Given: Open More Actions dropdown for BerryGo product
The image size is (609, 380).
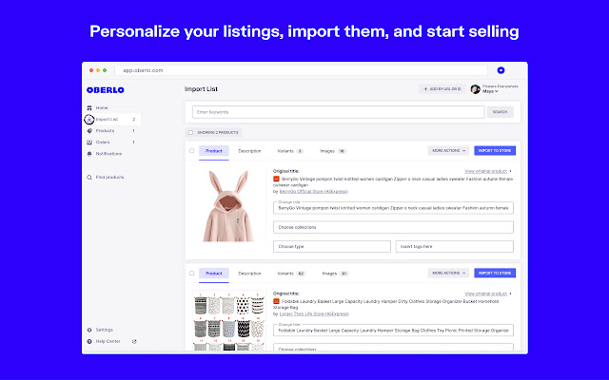Looking at the screenshot, I should [x=448, y=150].
